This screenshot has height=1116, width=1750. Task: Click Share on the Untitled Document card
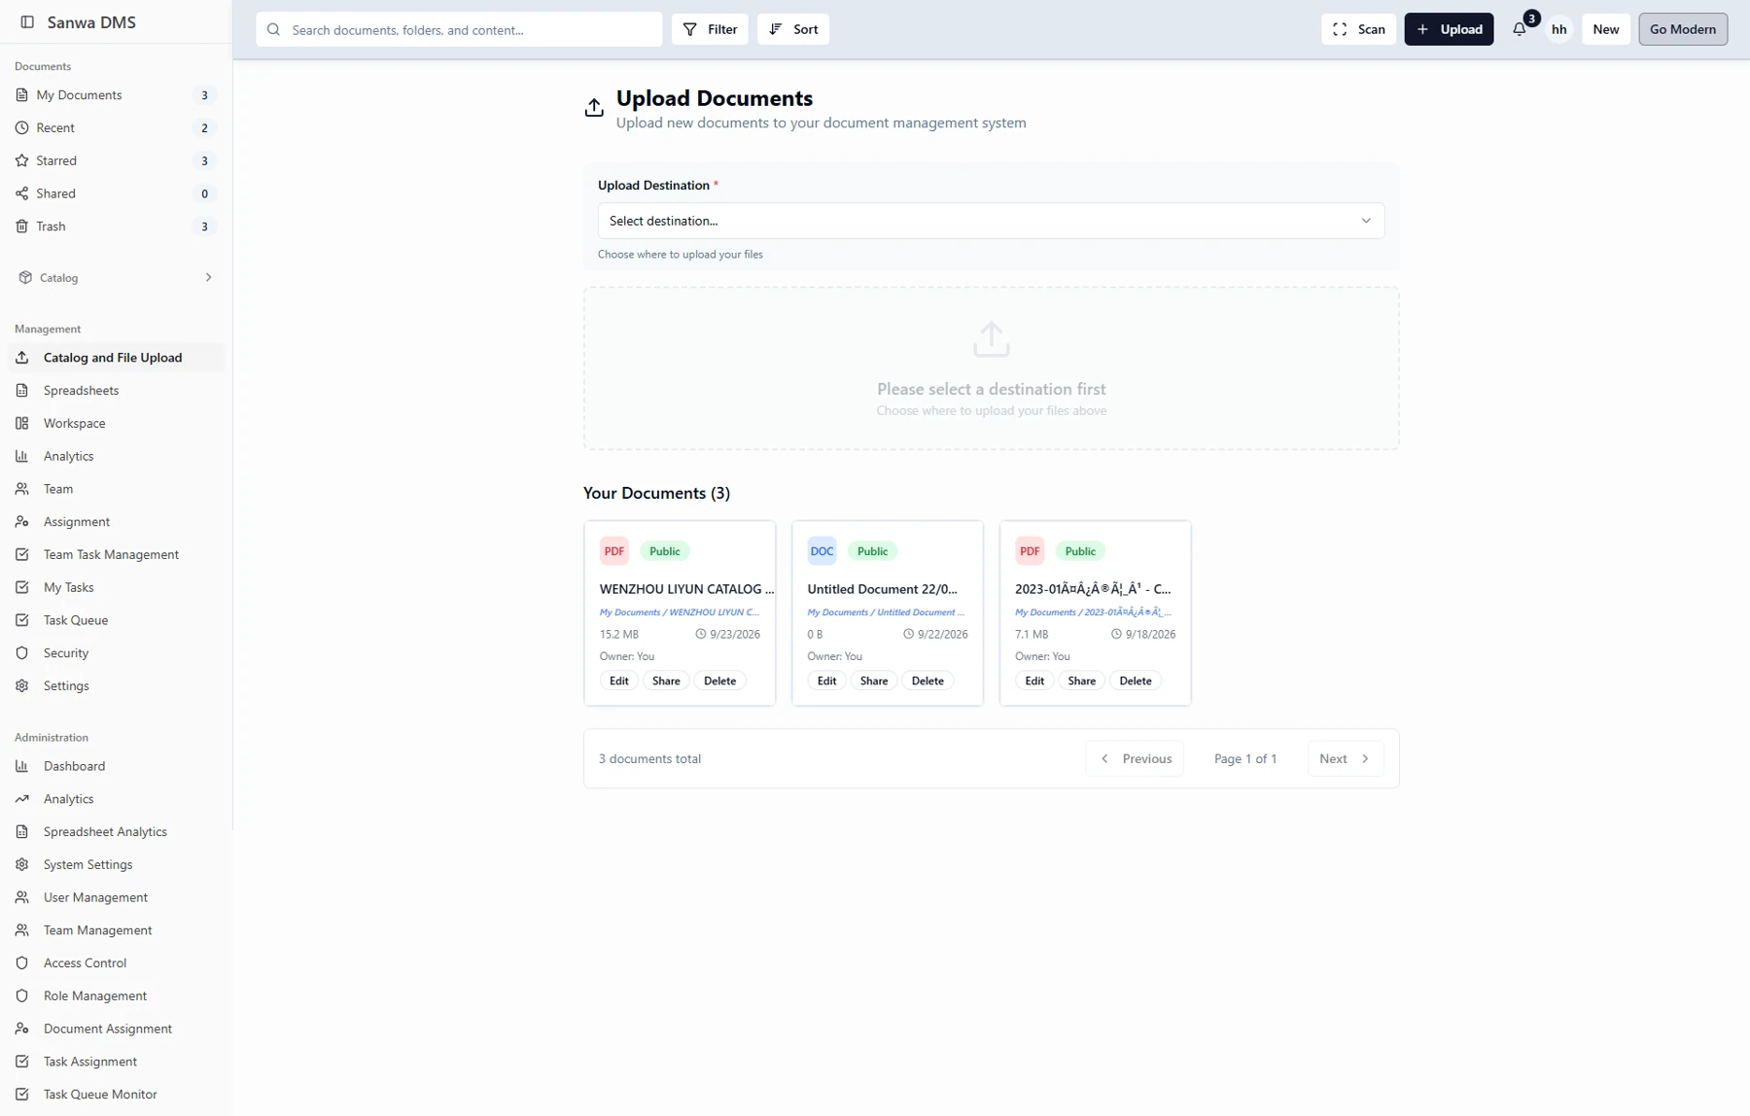tap(873, 680)
